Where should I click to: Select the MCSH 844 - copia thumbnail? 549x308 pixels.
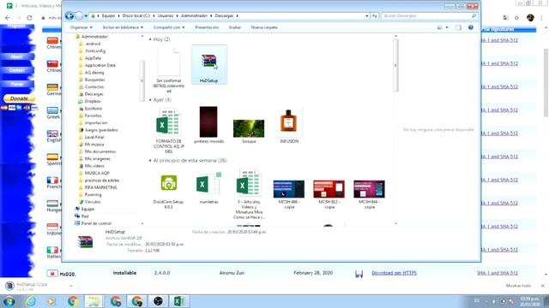pyautogui.click(x=369, y=194)
